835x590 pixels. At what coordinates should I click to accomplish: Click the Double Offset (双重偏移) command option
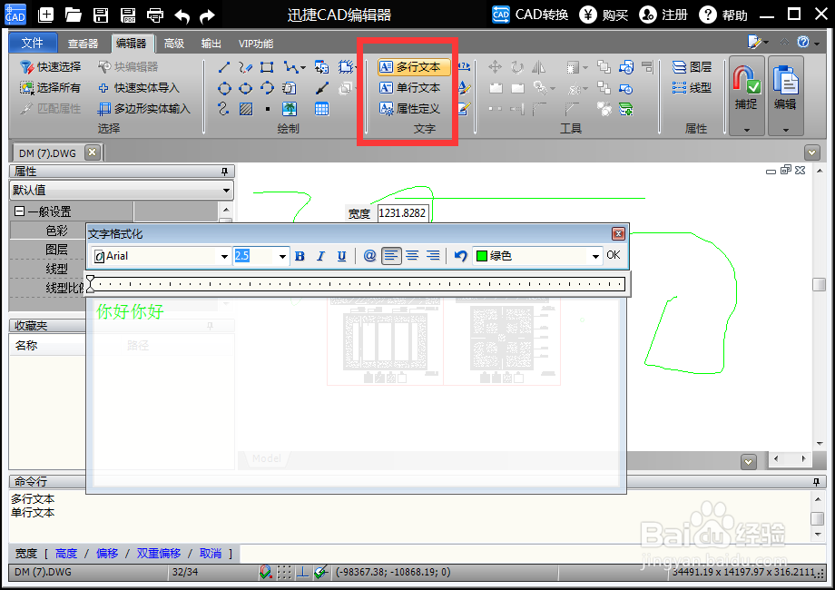click(x=159, y=554)
